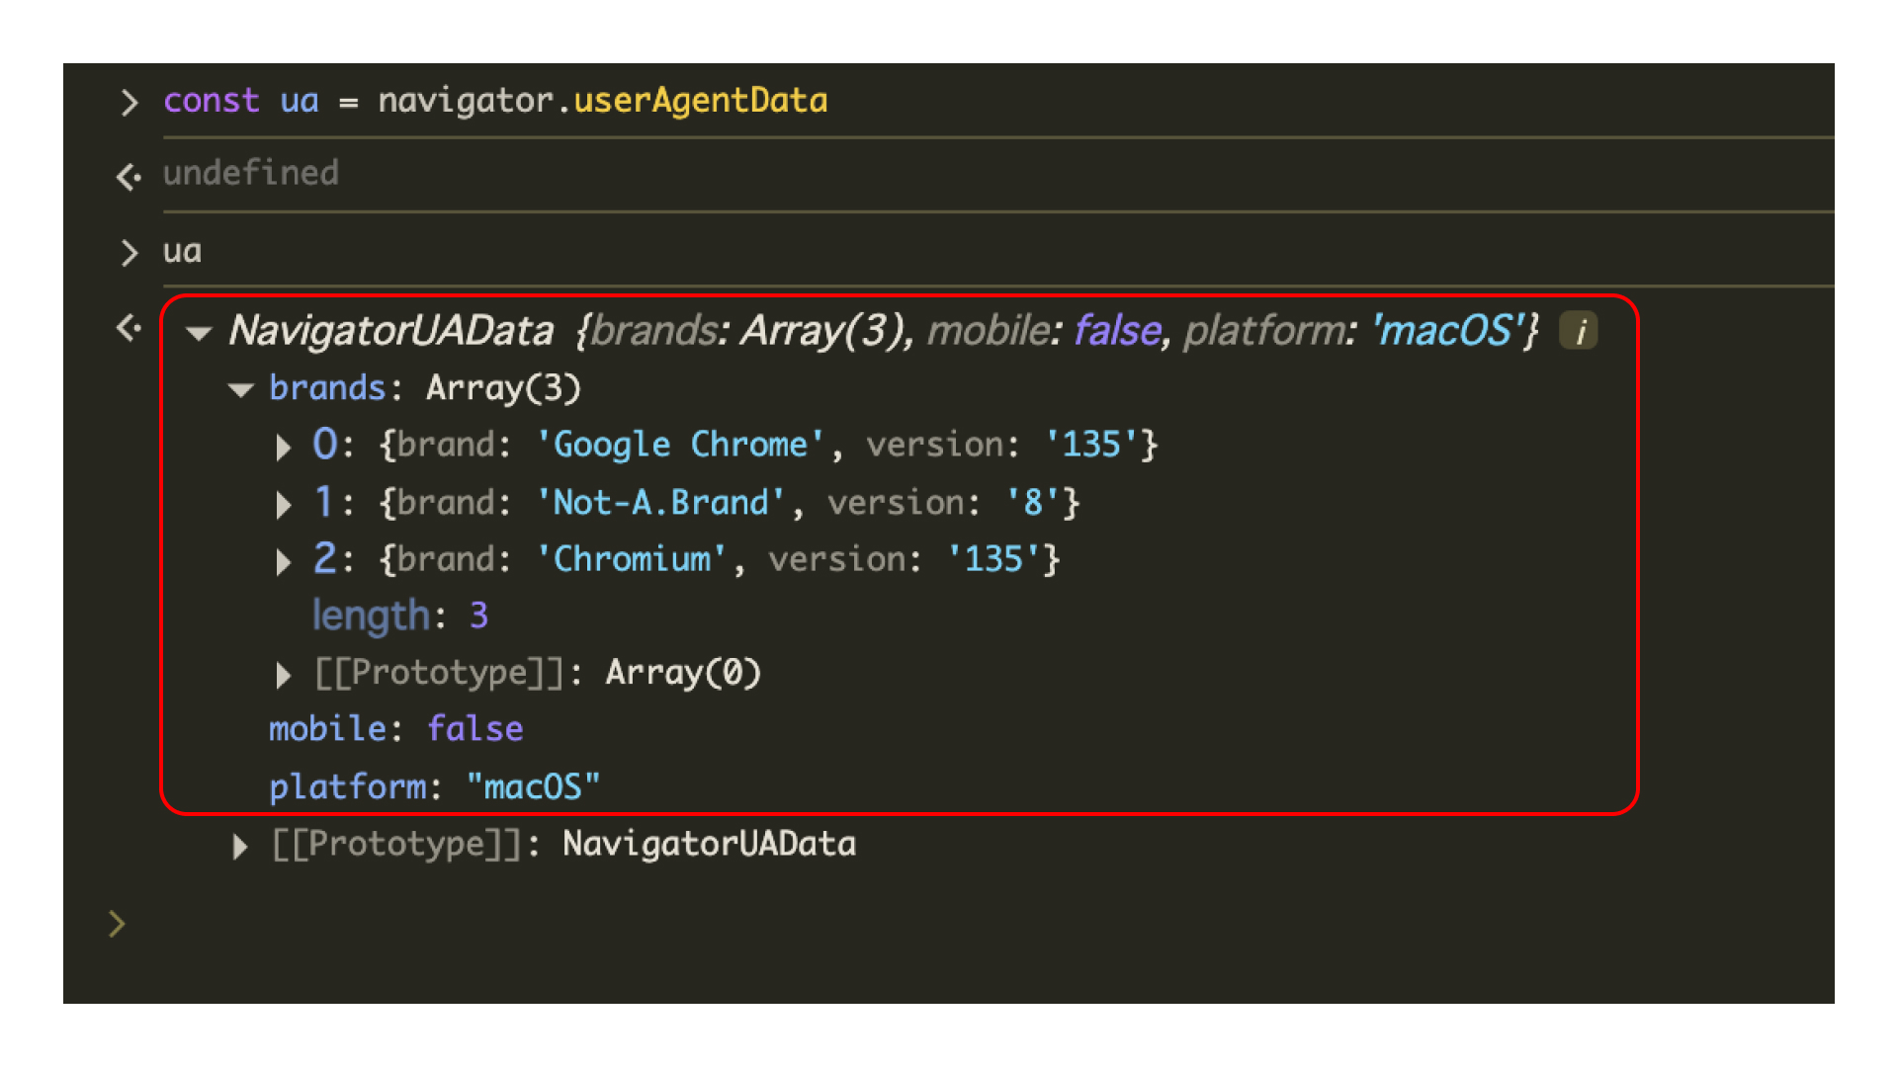Click the input chevron beside ua
The image size is (1898, 1067).
point(129,253)
